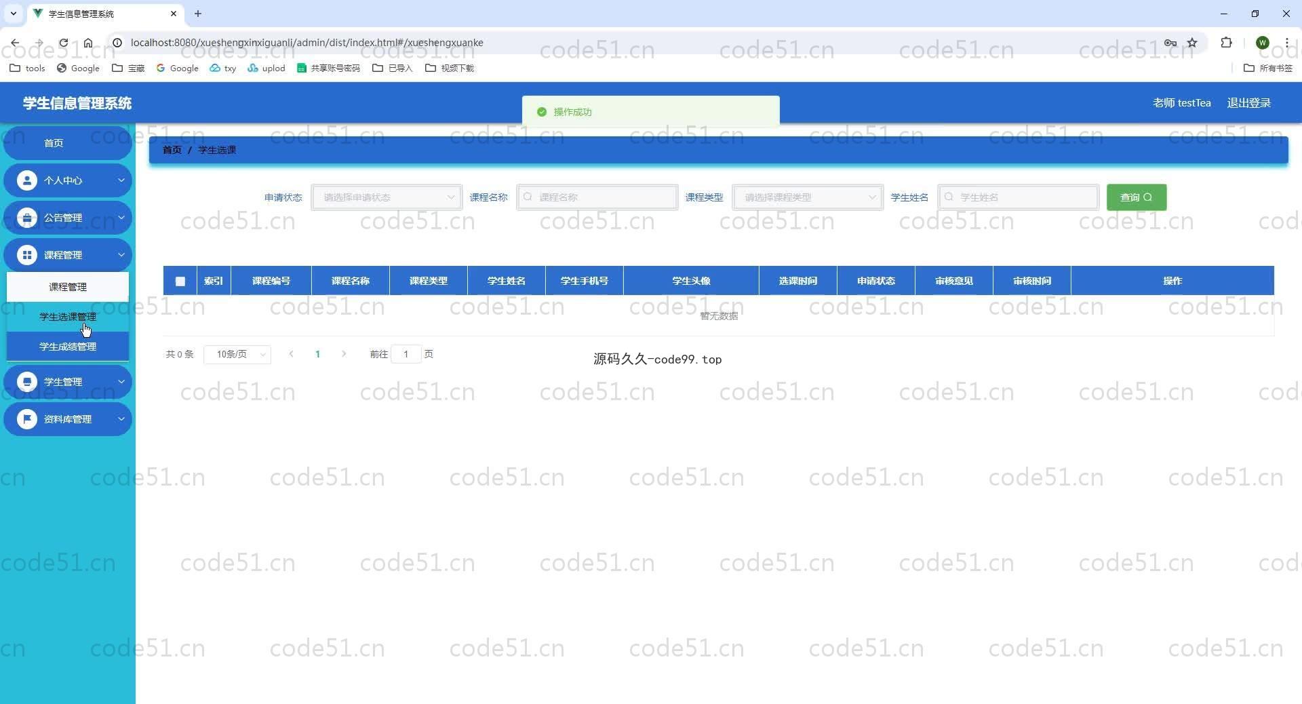Screen dimensions: 1302x704
Task: Go back with browser back arrow
Action: [x=15, y=43]
